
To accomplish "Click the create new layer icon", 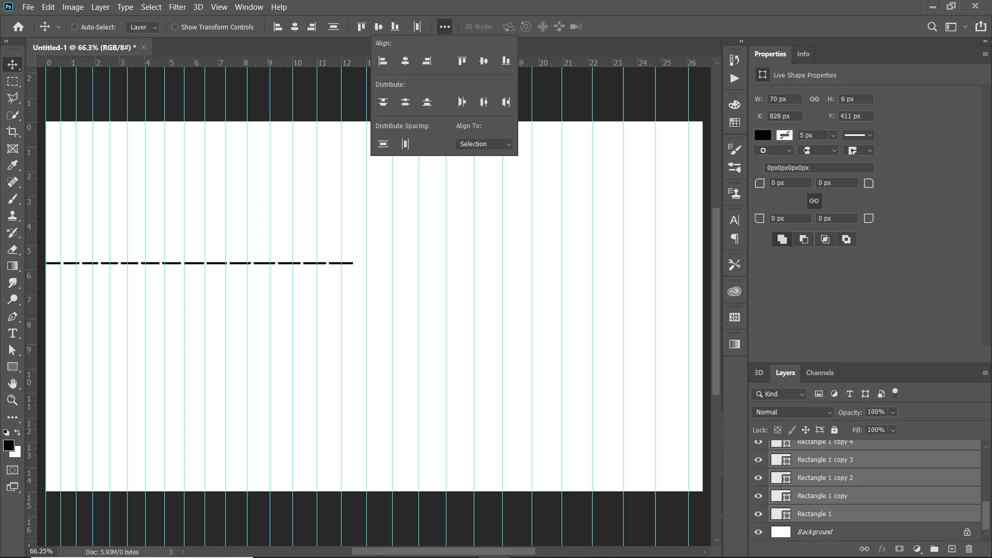I will point(952,549).
